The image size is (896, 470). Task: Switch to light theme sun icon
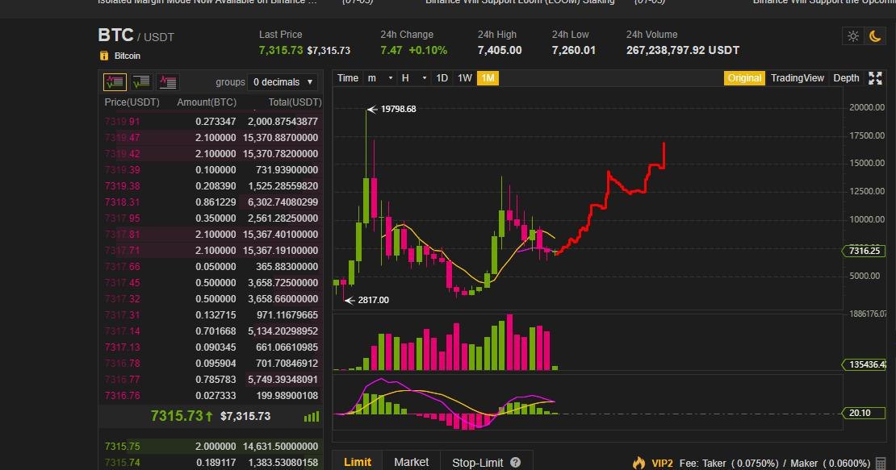[x=853, y=36]
